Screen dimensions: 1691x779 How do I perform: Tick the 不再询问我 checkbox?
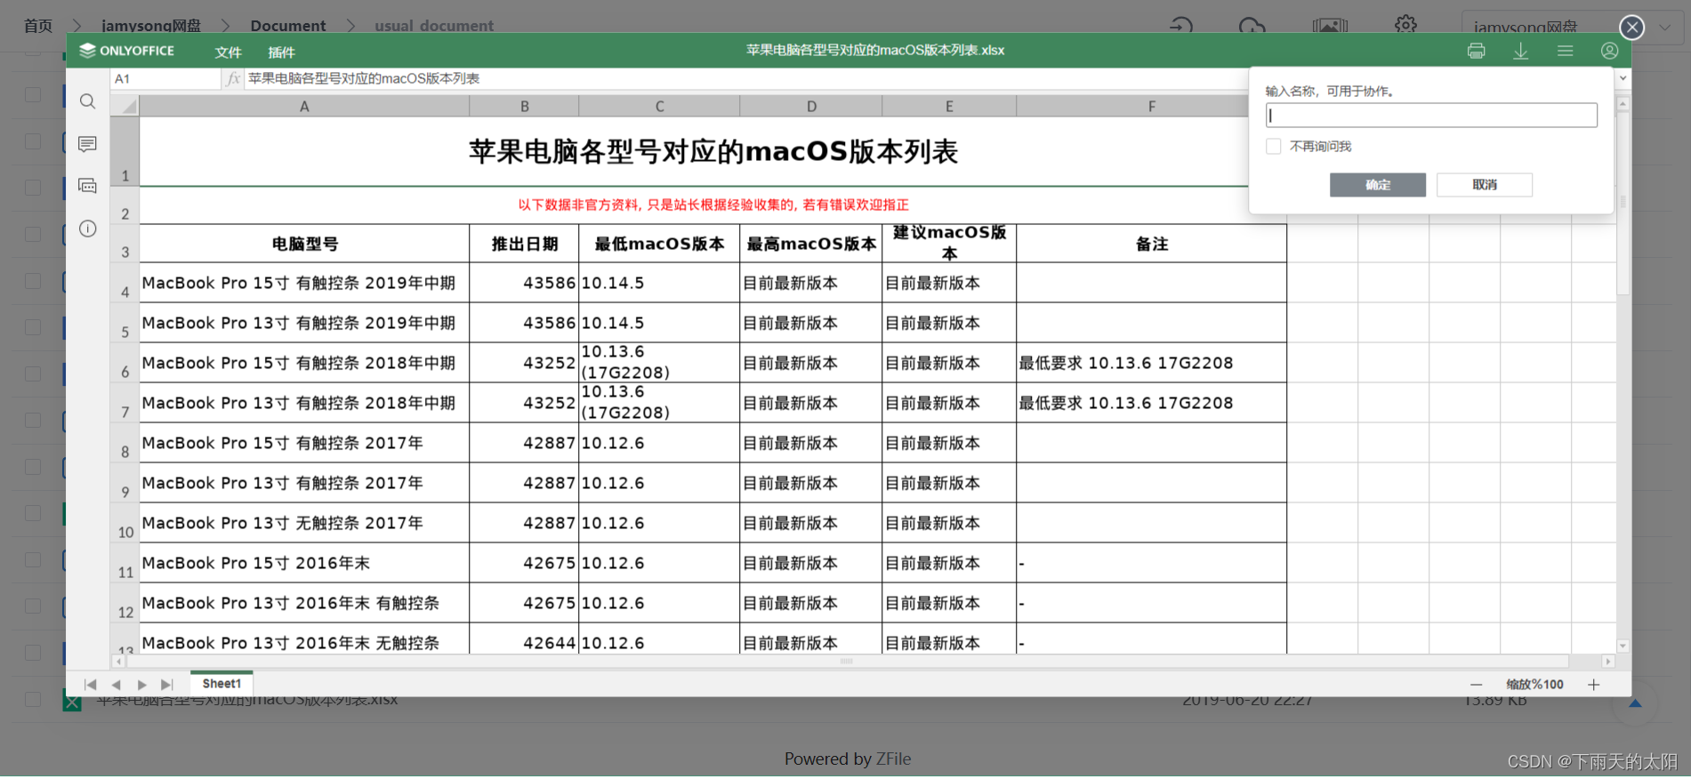click(1274, 146)
